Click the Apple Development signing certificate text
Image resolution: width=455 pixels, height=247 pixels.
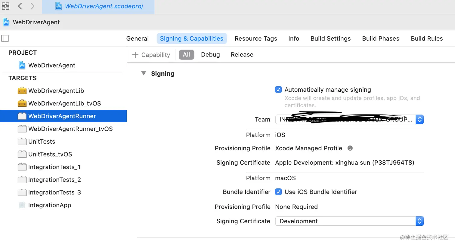coord(345,163)
